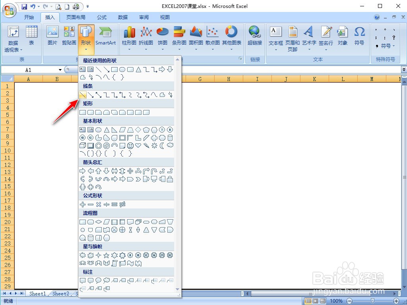Click zoom out minus button
This screenshot has width=407, height=305.
[350, 301]
